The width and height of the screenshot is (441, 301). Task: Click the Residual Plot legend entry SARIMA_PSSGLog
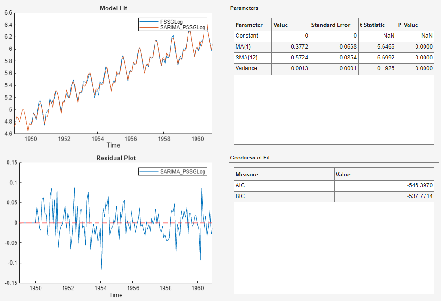[x=182, y=171]
